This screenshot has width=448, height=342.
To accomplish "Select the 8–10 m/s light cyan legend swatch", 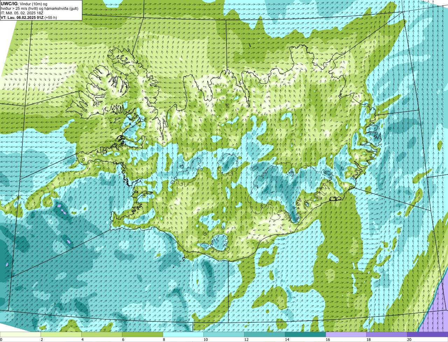I will pos(183,334).
